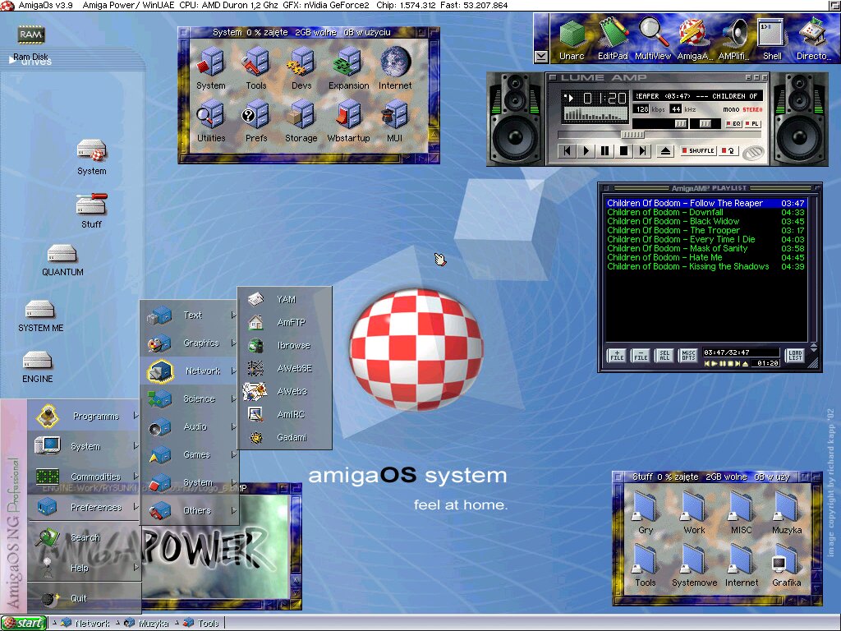Open the Muzyka folder in Stuff window

pyautogui.click(x=787, y=513)
